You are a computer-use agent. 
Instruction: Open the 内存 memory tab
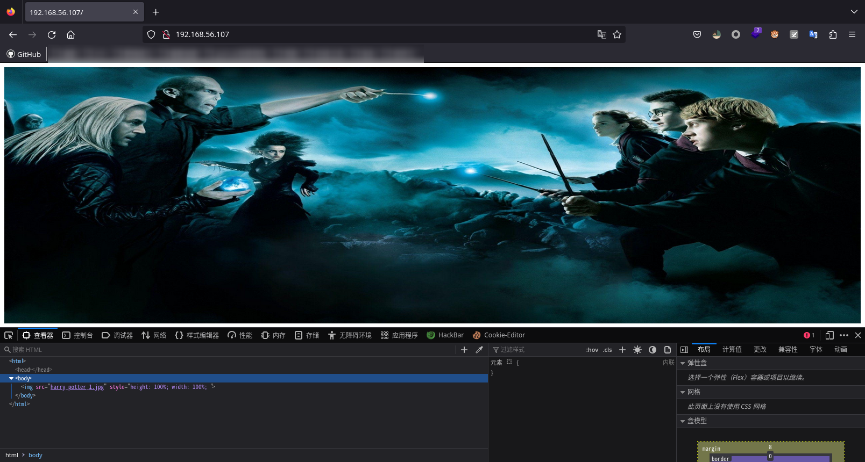[273, 335]
